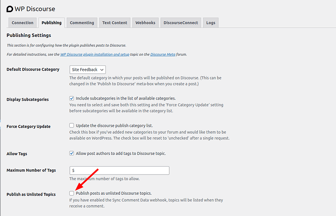Click the WP Discourse page title
Viewport: 336px width, 216px height.
35,9
